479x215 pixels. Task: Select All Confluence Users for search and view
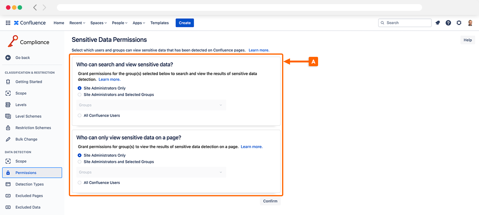click(80, 116)
